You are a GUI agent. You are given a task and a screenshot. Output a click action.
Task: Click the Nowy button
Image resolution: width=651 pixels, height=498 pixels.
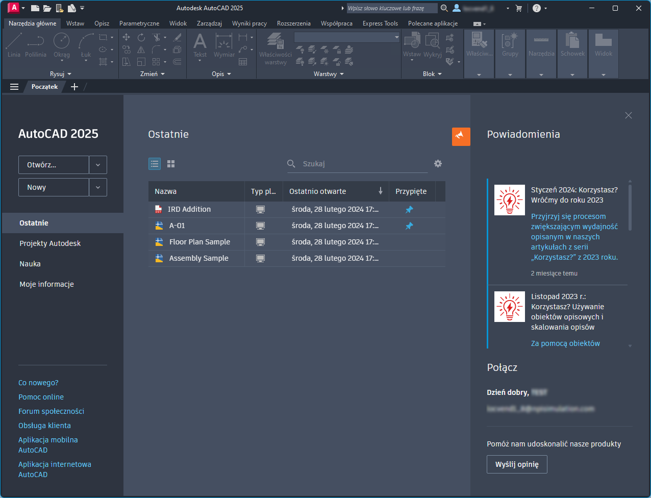54,187
